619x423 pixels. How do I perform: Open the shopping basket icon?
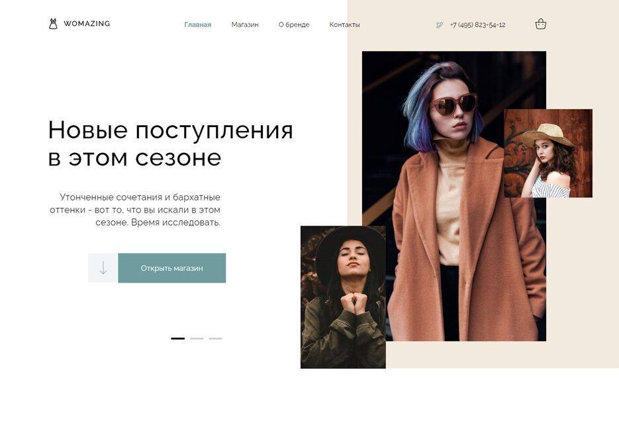pyautogui.click(x=540, y=24)
